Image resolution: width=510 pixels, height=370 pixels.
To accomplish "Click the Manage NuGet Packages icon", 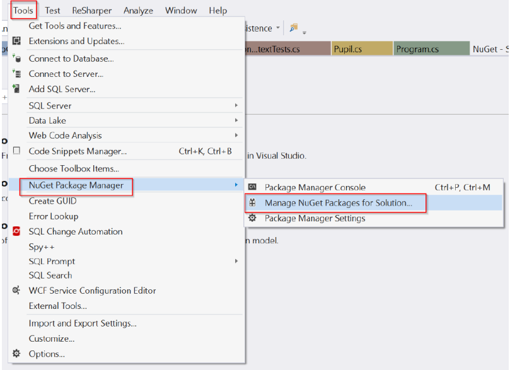I will click(x=252, y=202).
